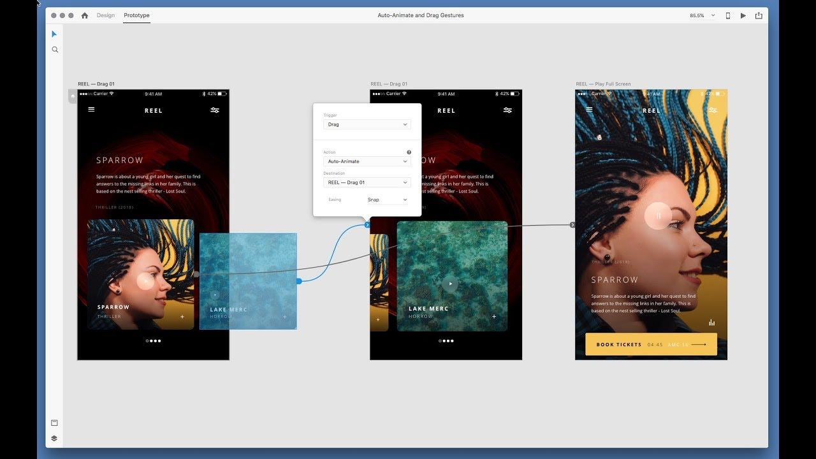Open the Trigger dropdown showing Drag
The height and width of the screenshot is (459, 816).
[367, 124]
